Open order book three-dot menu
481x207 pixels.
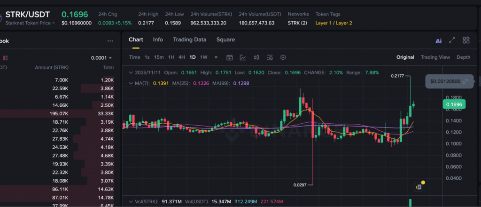(110, 41)
